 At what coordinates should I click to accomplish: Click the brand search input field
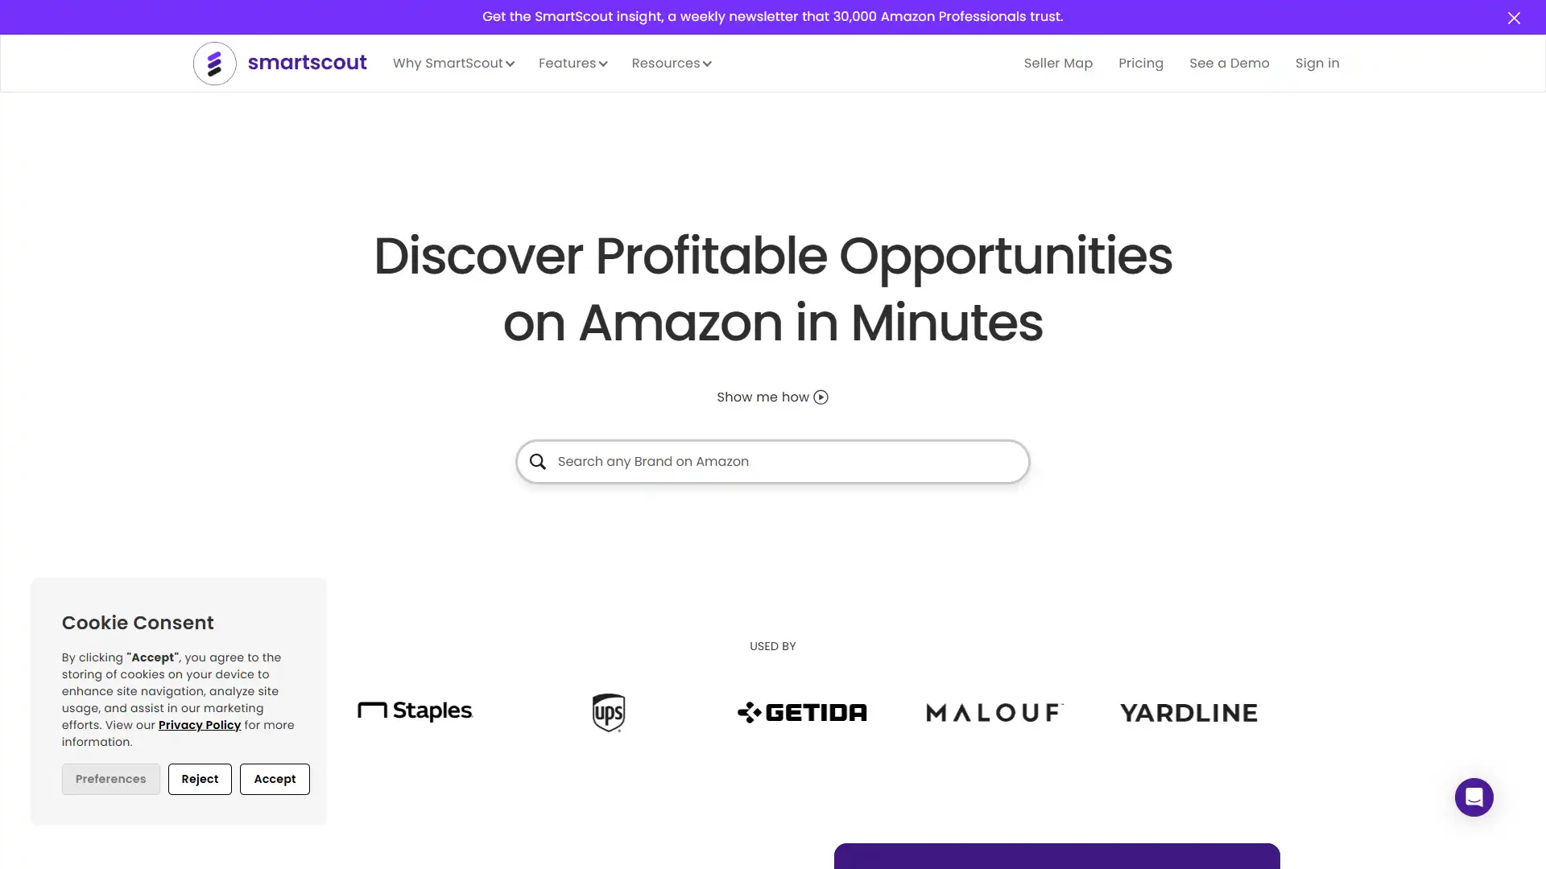click(x=773, y=460)
